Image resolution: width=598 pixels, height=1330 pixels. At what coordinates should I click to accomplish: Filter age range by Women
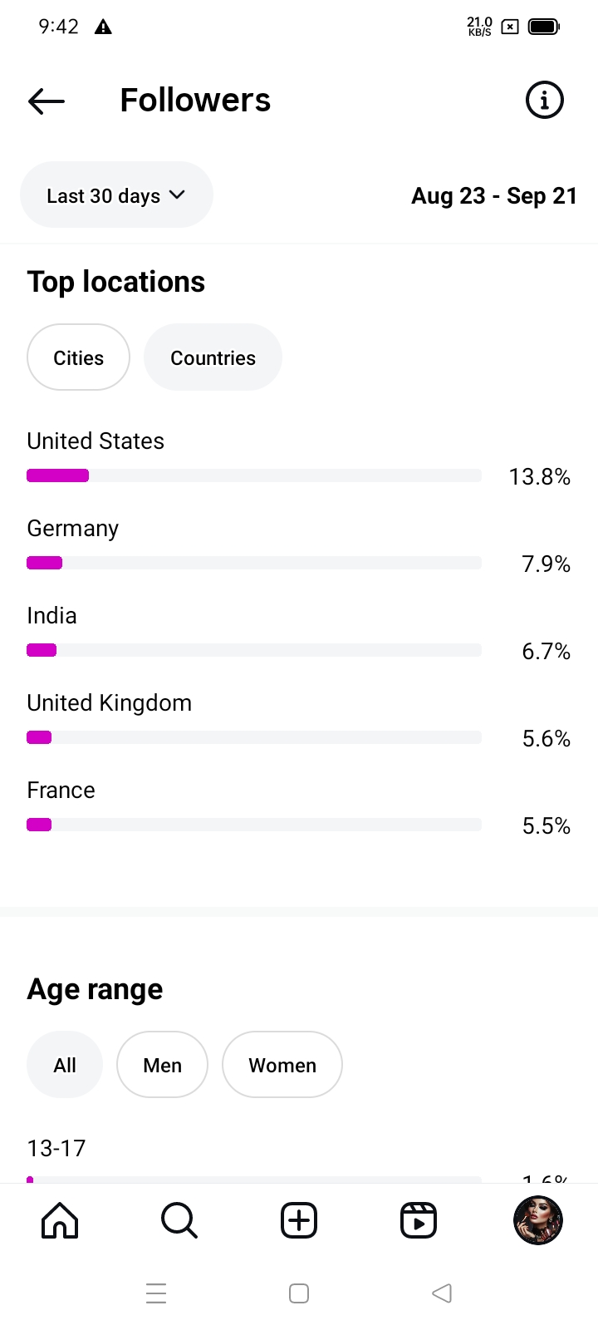(x=282, y=1065)
